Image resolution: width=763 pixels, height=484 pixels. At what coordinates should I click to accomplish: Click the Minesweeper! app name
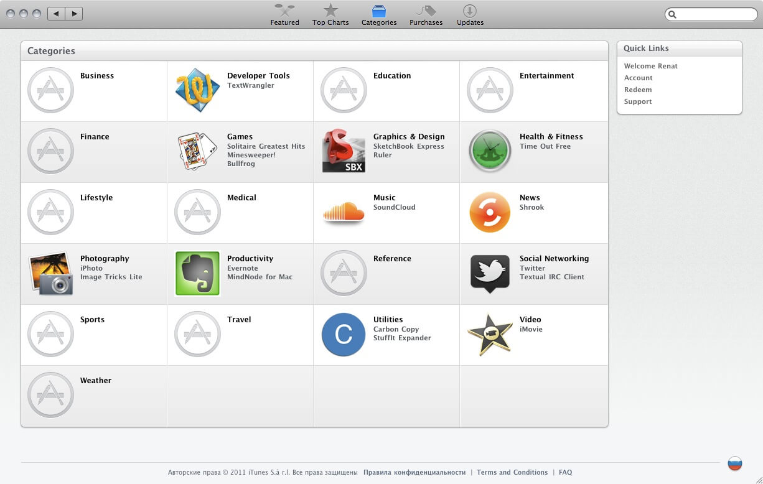(251, 155)
